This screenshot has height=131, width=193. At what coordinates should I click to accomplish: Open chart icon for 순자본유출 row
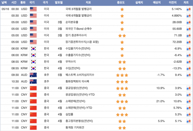[188, 22]
